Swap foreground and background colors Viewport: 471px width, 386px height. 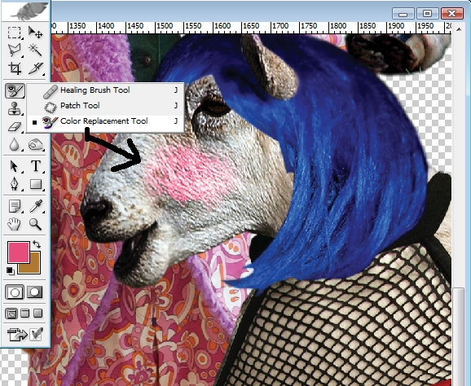tap(37, 244)
